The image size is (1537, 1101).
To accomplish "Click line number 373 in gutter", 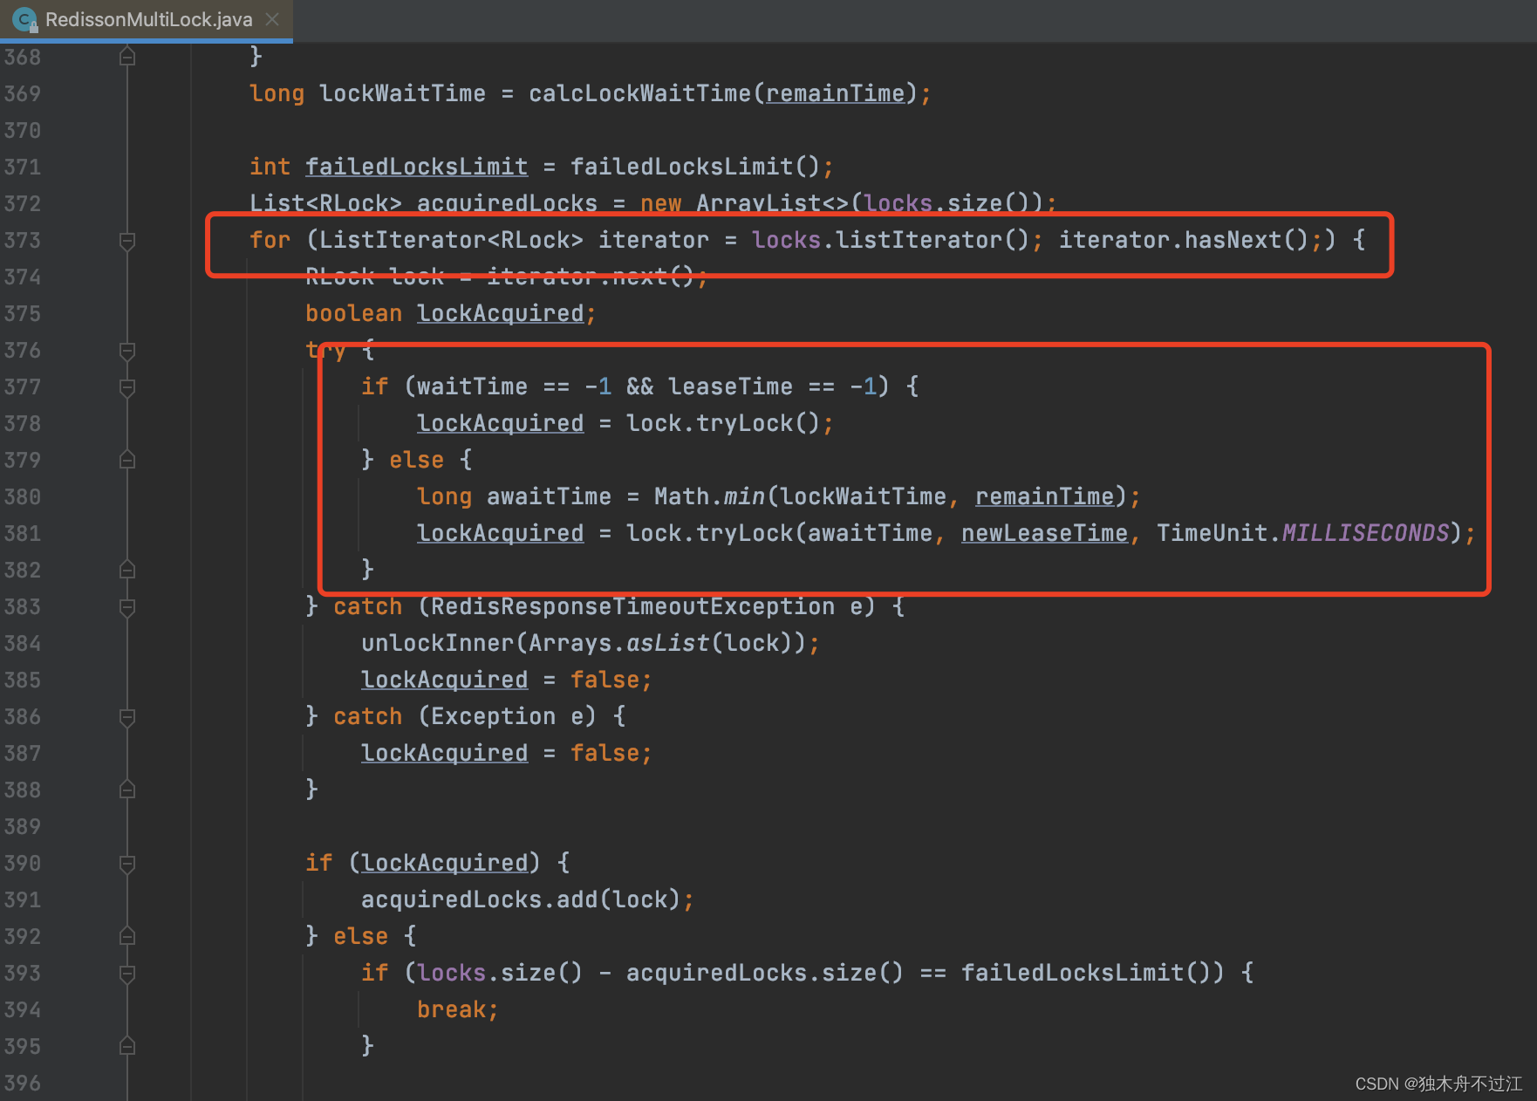I will click(23, 240).
